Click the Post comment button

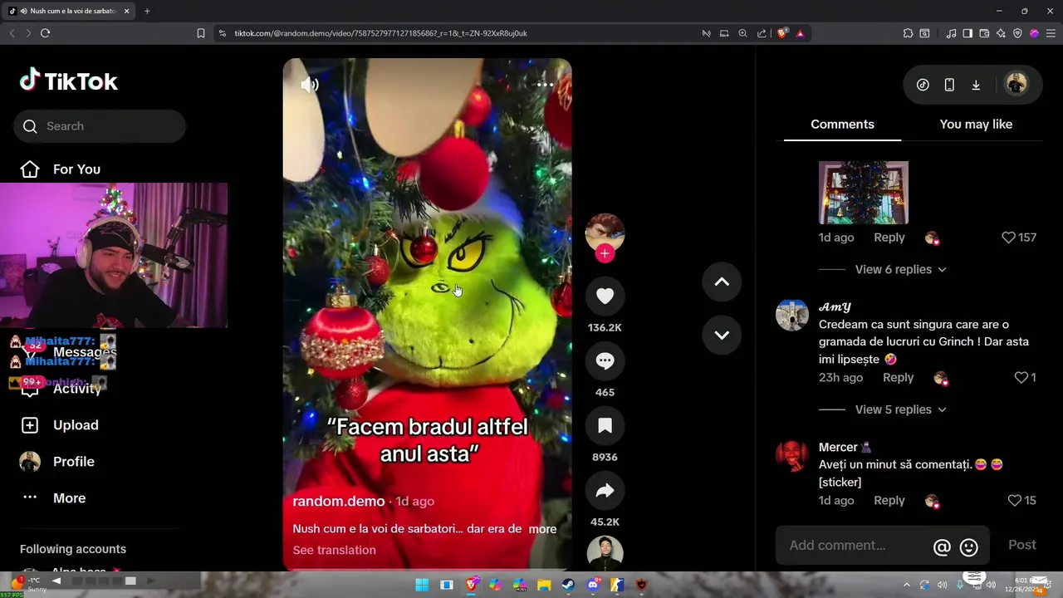(1022, 545)
